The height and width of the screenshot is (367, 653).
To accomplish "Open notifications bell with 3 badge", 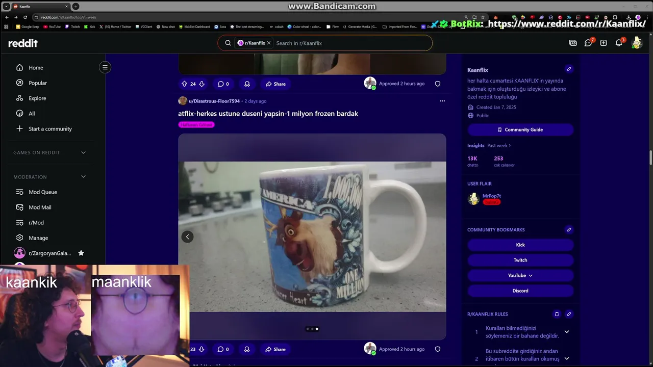I will [619, 43].
